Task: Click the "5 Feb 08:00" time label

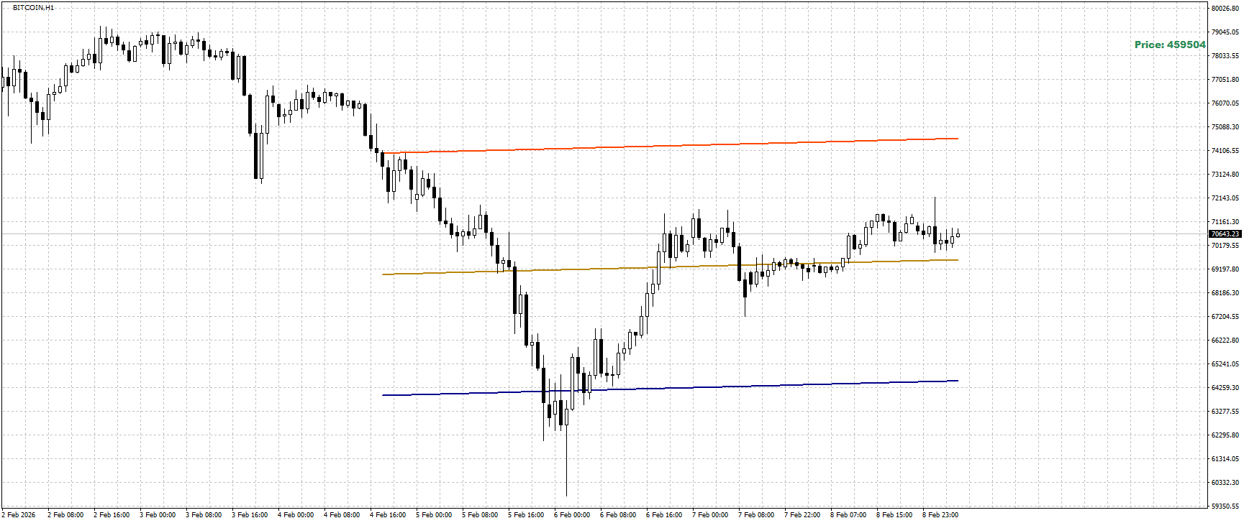Action: tap(480, 515)
